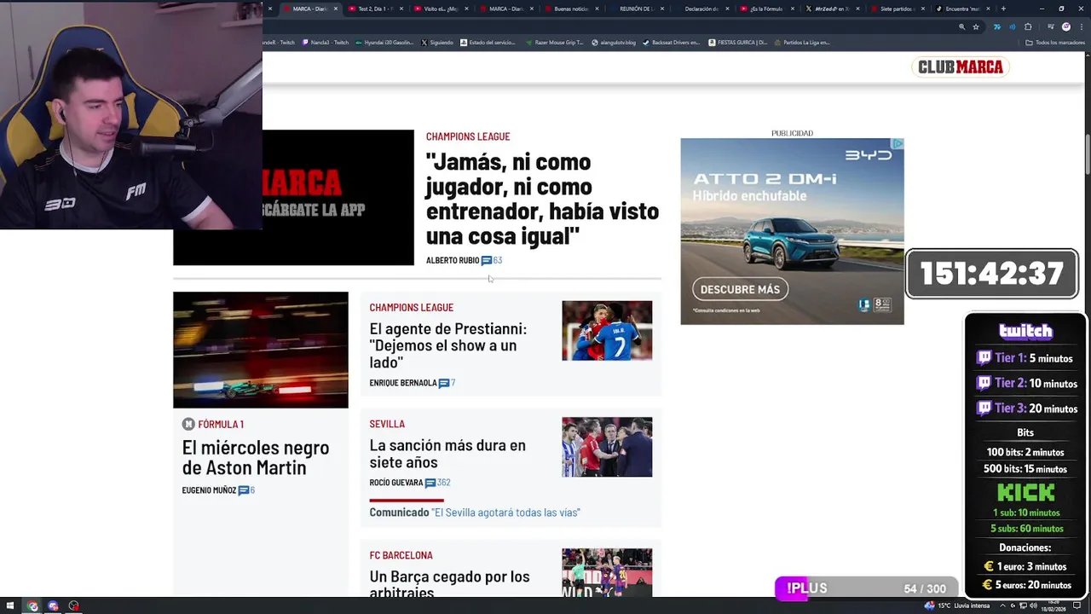Click the BYD Atto 2 car advertisement image
The height and width of the screenshot is (614, 1091).
(x=792, y=231)
